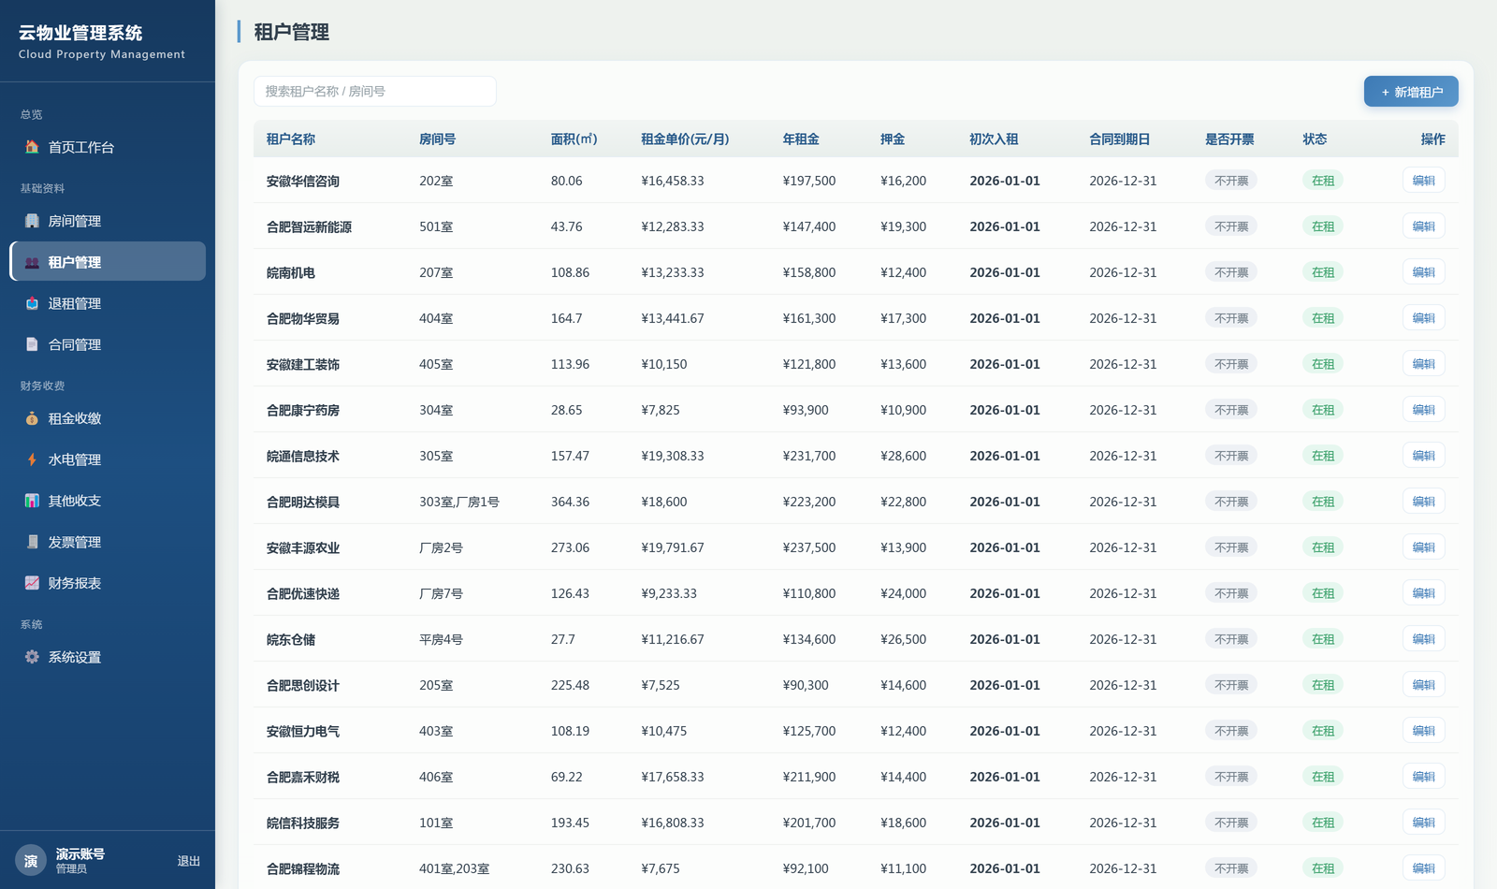Click the 系统设置 gear icon

[32, 657]
